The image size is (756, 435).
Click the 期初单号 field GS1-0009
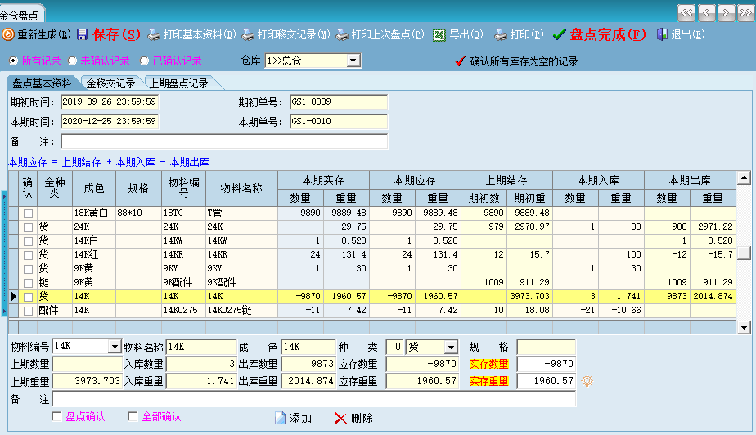(339, 102)
